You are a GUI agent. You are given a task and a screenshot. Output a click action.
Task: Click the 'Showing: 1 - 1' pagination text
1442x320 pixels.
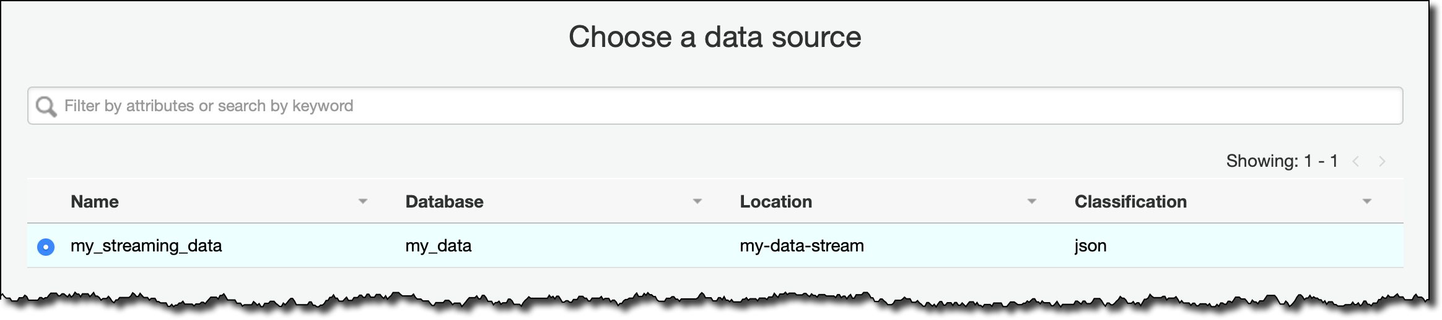tap(1282, 161)
